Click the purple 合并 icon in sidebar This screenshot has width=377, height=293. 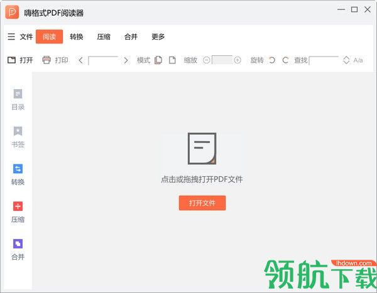pyautogui.click(x=18, y=244)
